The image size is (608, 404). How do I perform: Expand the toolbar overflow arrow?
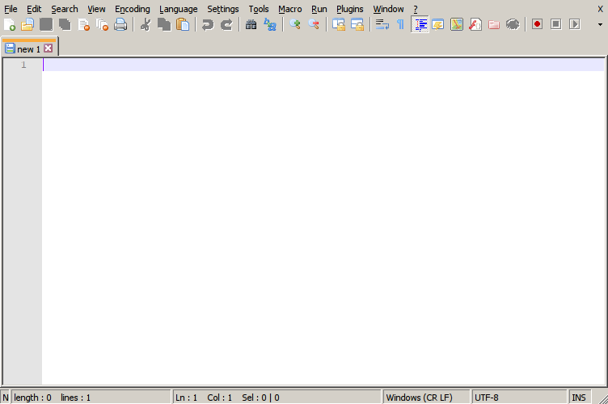point(600,24)
